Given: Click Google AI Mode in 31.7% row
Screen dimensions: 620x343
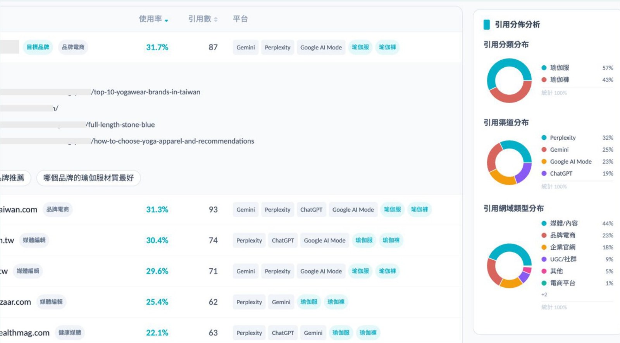Looking at the screenshot, I should [321, 47].
